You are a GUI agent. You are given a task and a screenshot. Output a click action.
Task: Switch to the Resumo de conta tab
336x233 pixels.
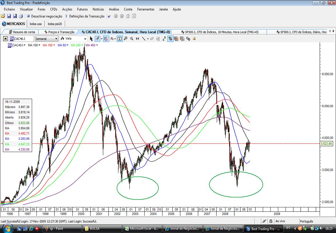coord(22,32)
